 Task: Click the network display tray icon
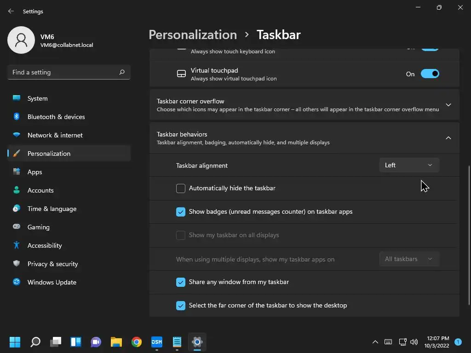(402, 342)
